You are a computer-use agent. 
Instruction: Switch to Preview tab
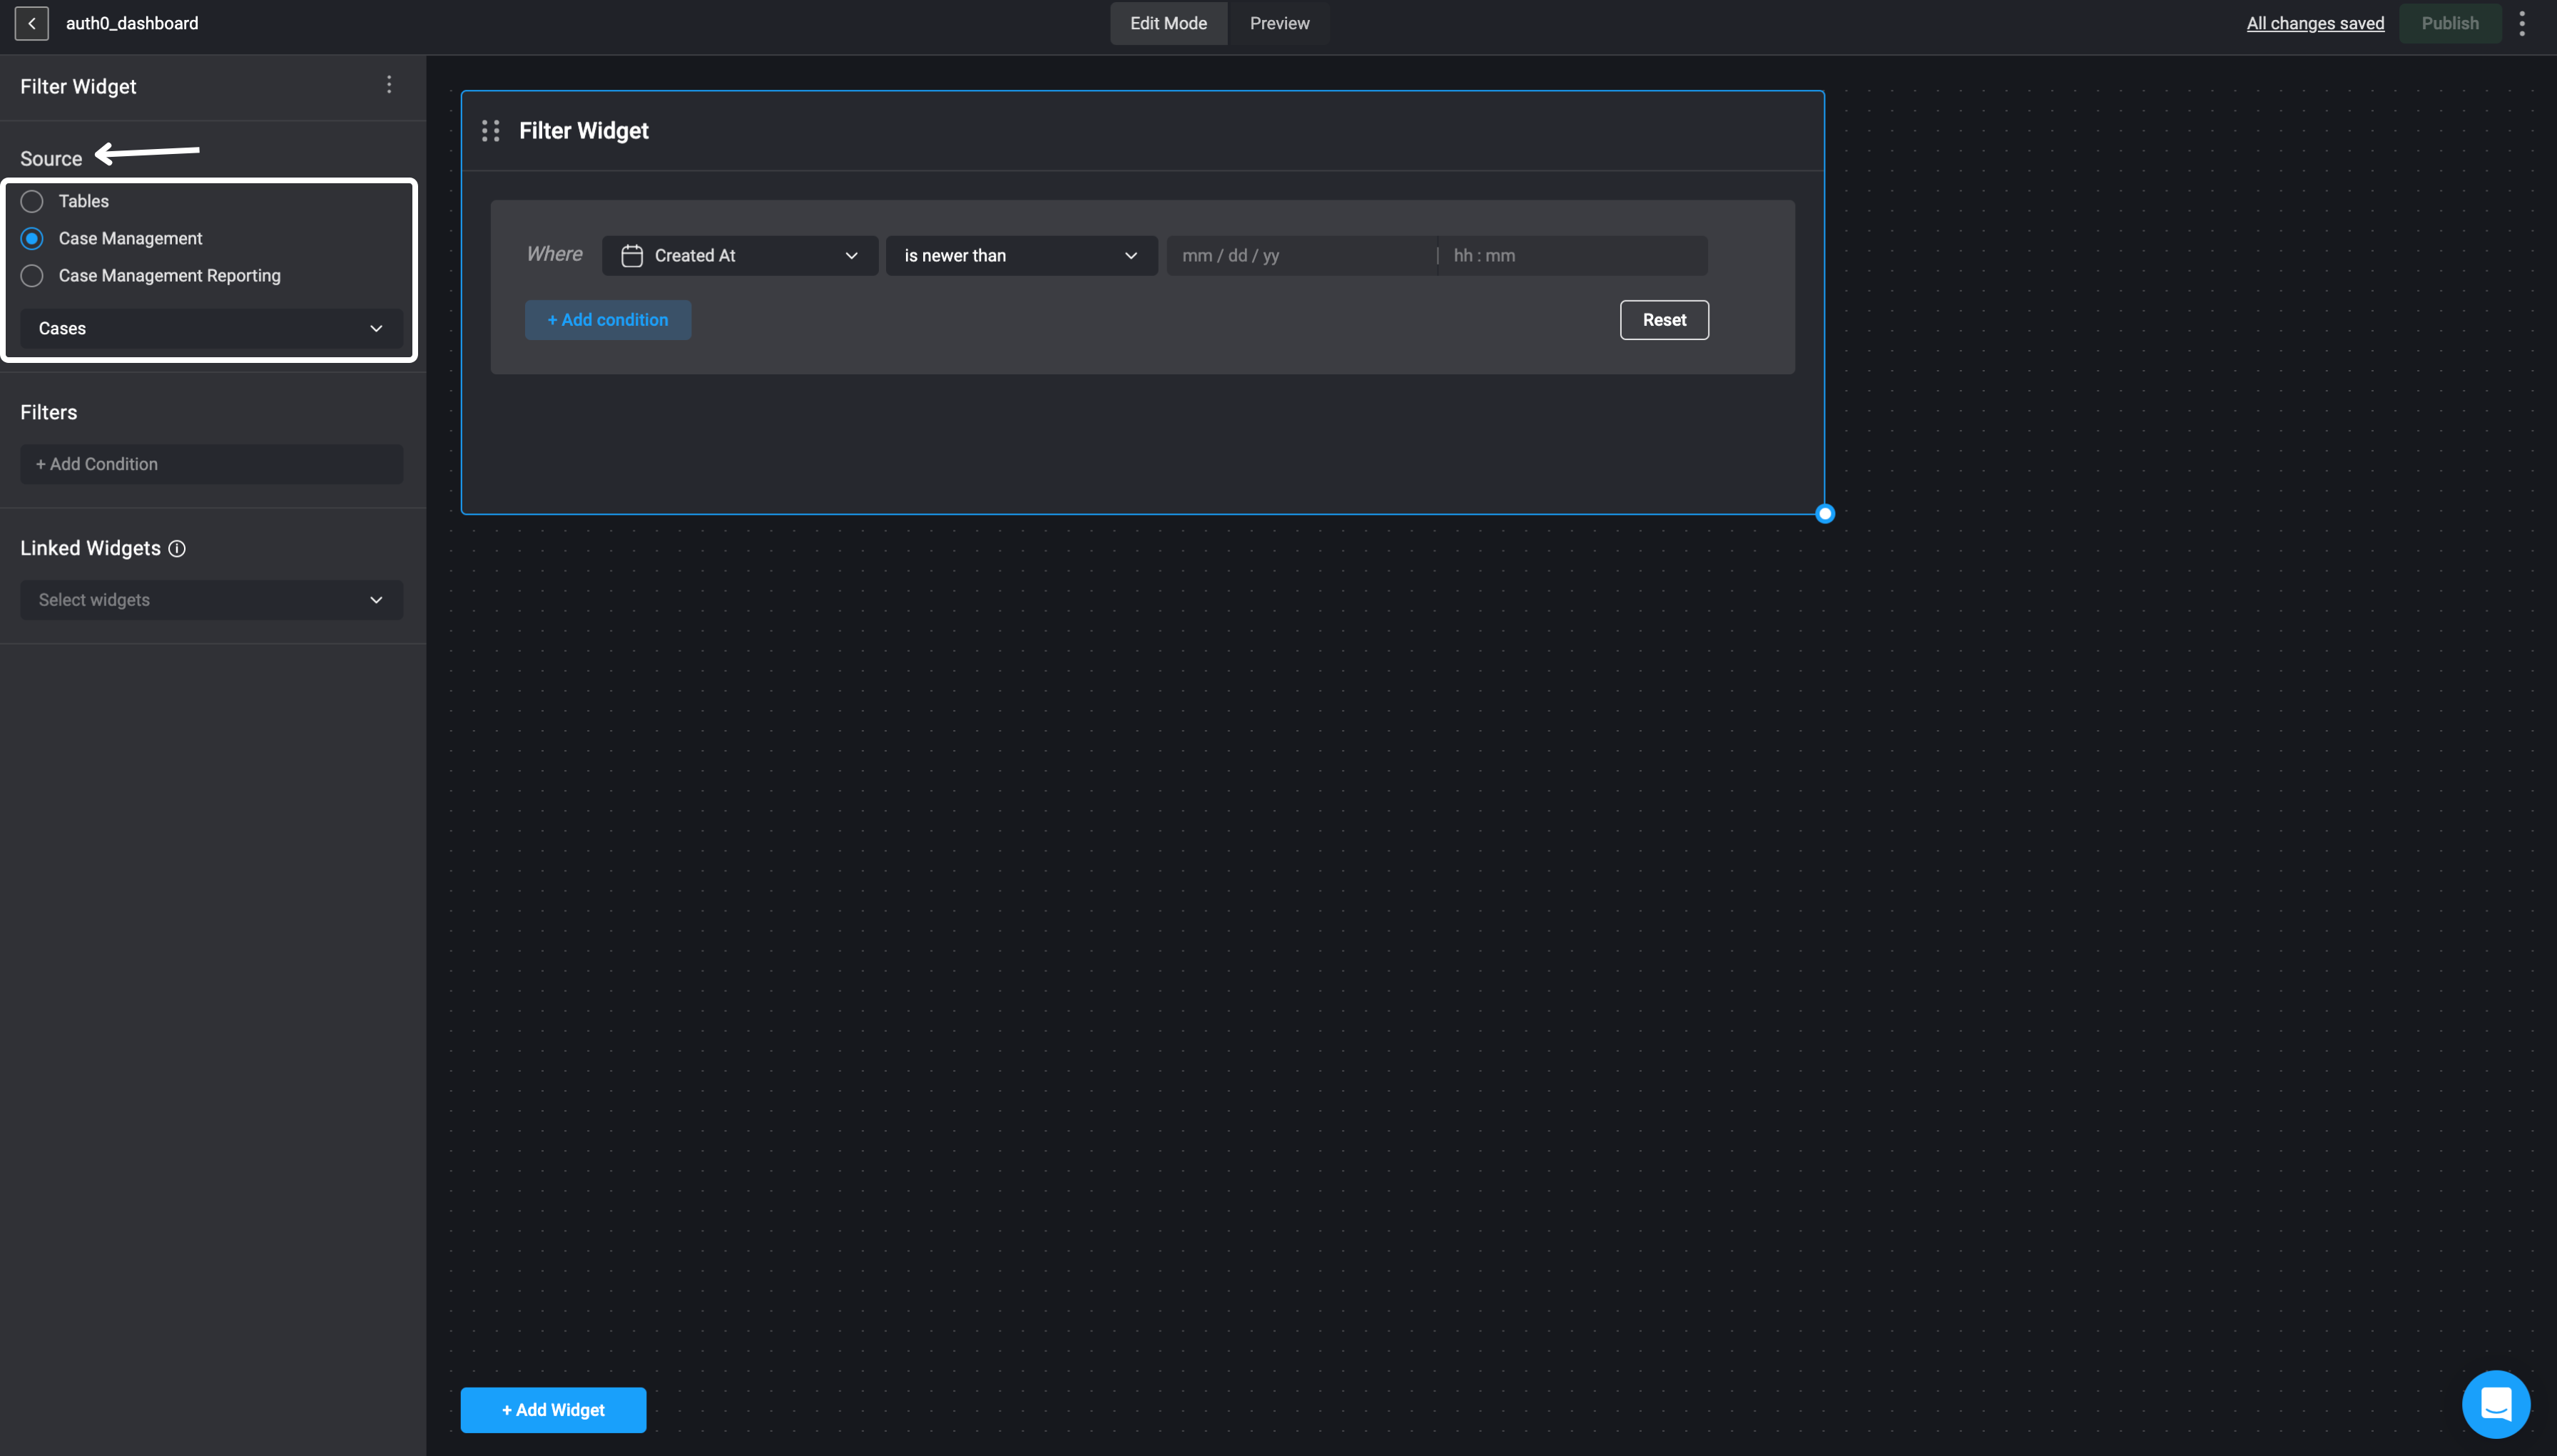pos(1279,23)
